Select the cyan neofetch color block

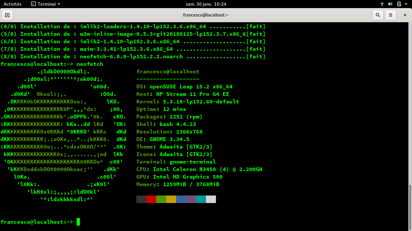(x=201, y=199)
